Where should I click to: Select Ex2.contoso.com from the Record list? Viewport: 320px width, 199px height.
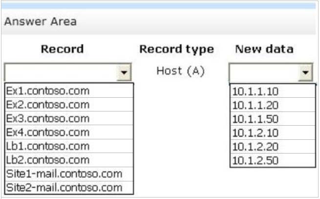click(69, 105)
